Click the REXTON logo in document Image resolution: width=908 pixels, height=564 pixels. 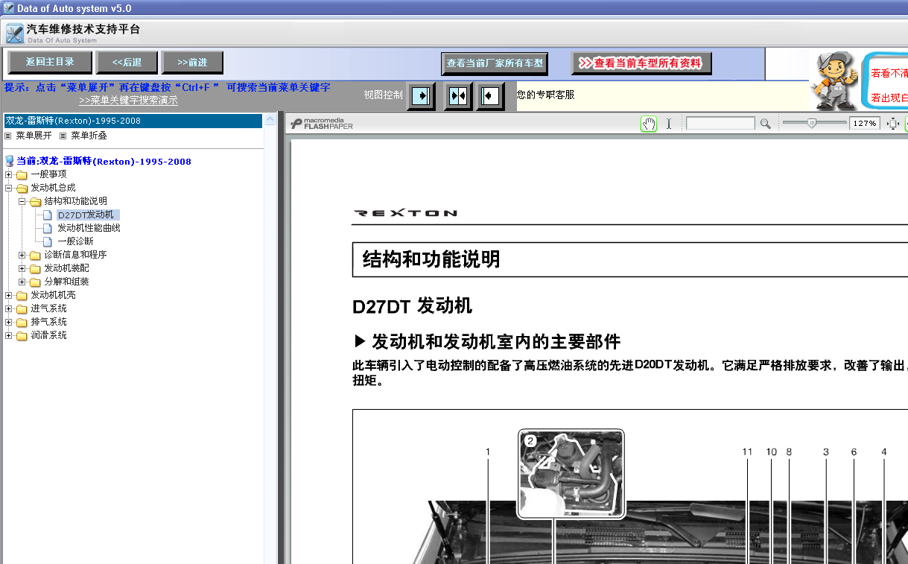404,213
